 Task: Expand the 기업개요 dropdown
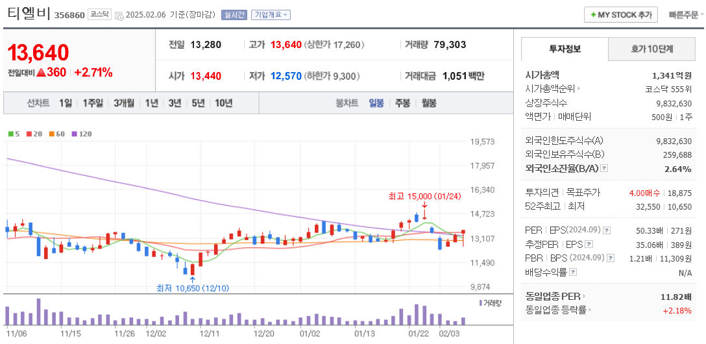(271, 15)
